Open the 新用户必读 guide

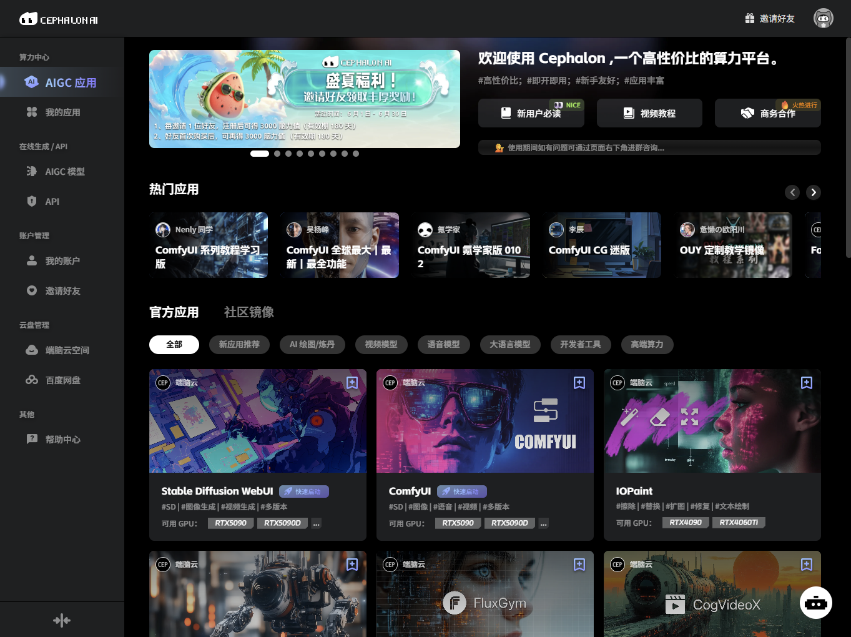pyautogui.click(x=531, y=113)
